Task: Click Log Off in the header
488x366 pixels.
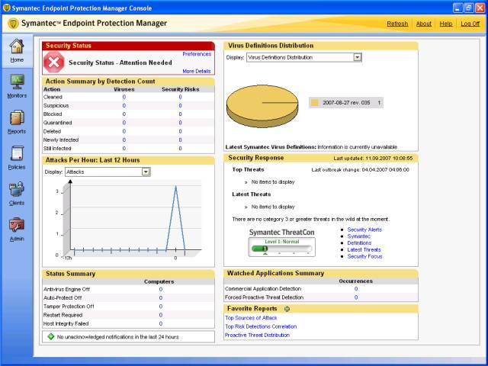Action: pyautogui.click(x=470, y=24)
